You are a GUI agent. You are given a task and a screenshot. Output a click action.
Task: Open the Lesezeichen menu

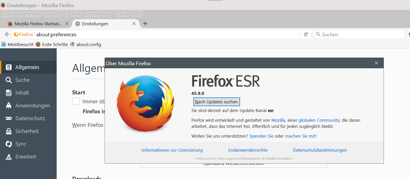tap(98, 14)
